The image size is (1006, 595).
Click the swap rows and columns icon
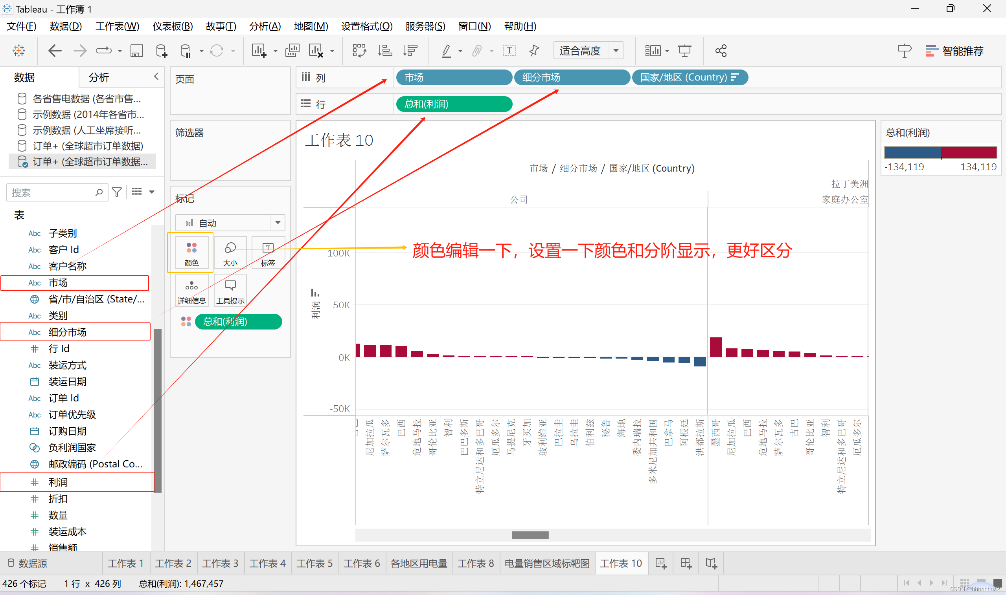click(359, 51)
